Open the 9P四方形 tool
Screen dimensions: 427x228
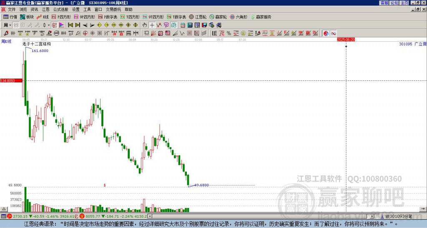[x=85, y=17]
